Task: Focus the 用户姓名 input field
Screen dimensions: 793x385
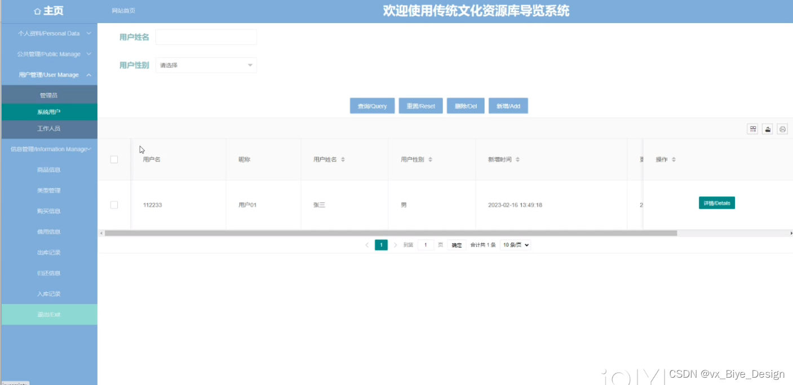Action: click(206, 37)
